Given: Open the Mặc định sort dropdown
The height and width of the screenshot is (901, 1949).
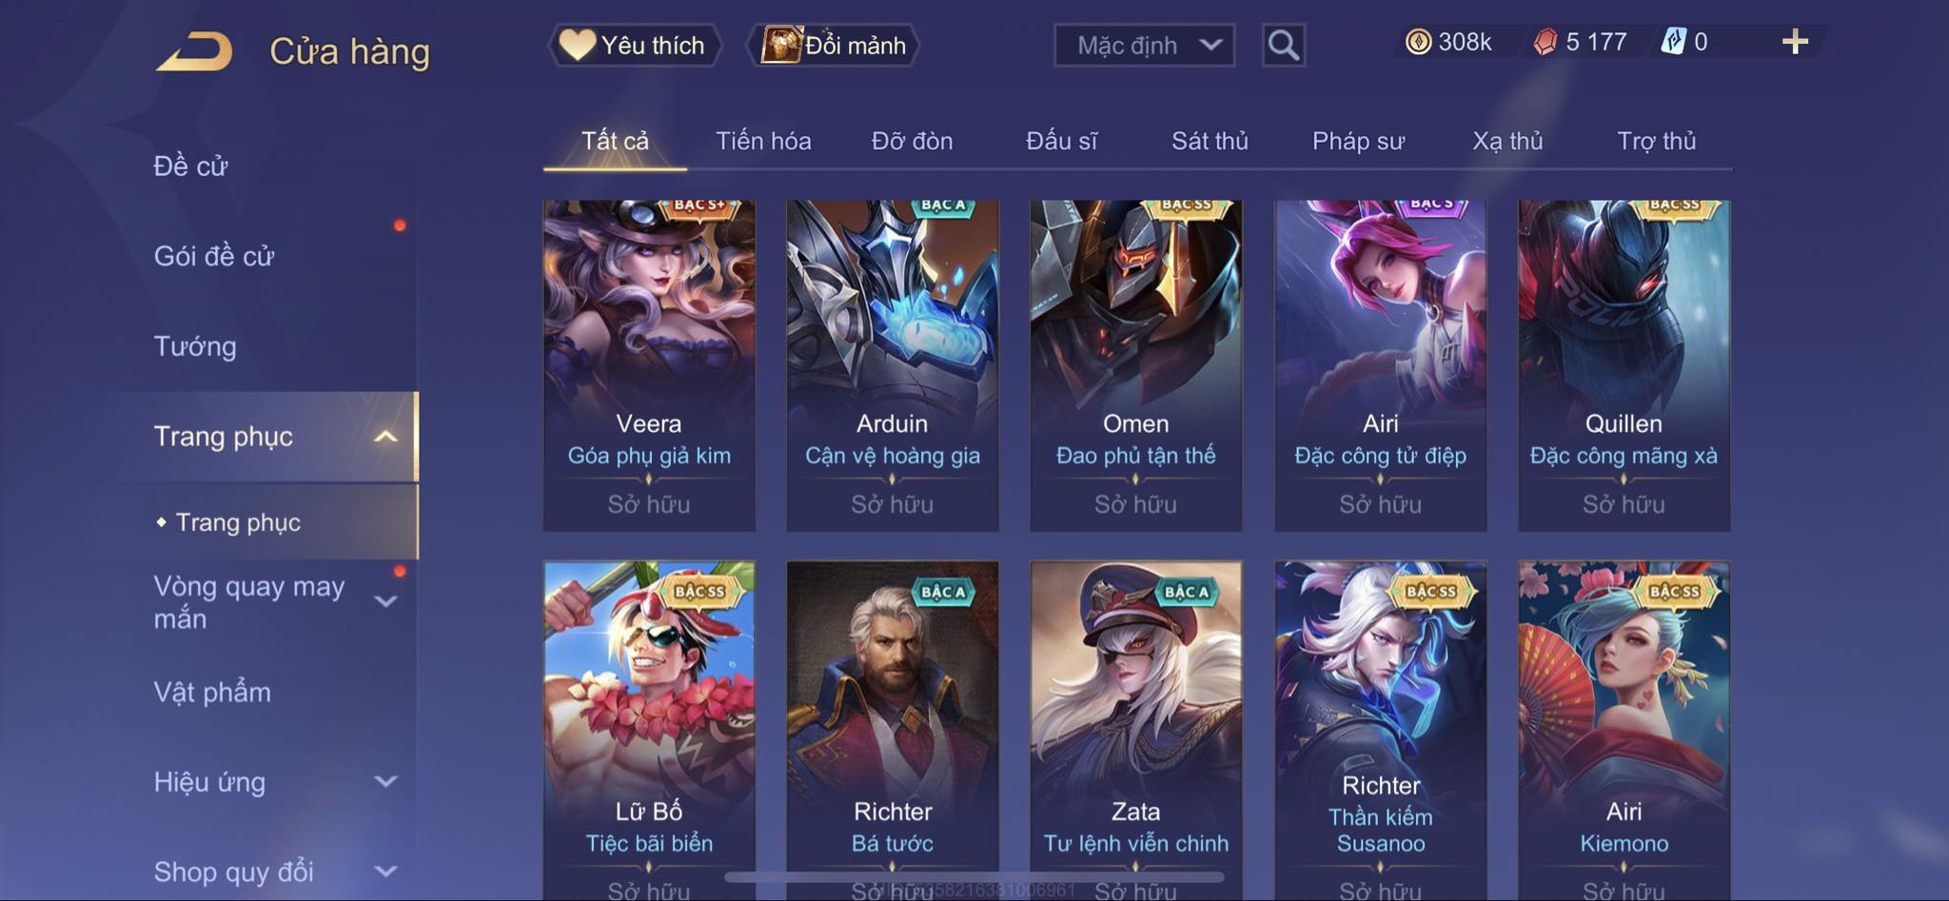Looking at the screenshot, I should pyautogui.click(x=1144, y=45).
